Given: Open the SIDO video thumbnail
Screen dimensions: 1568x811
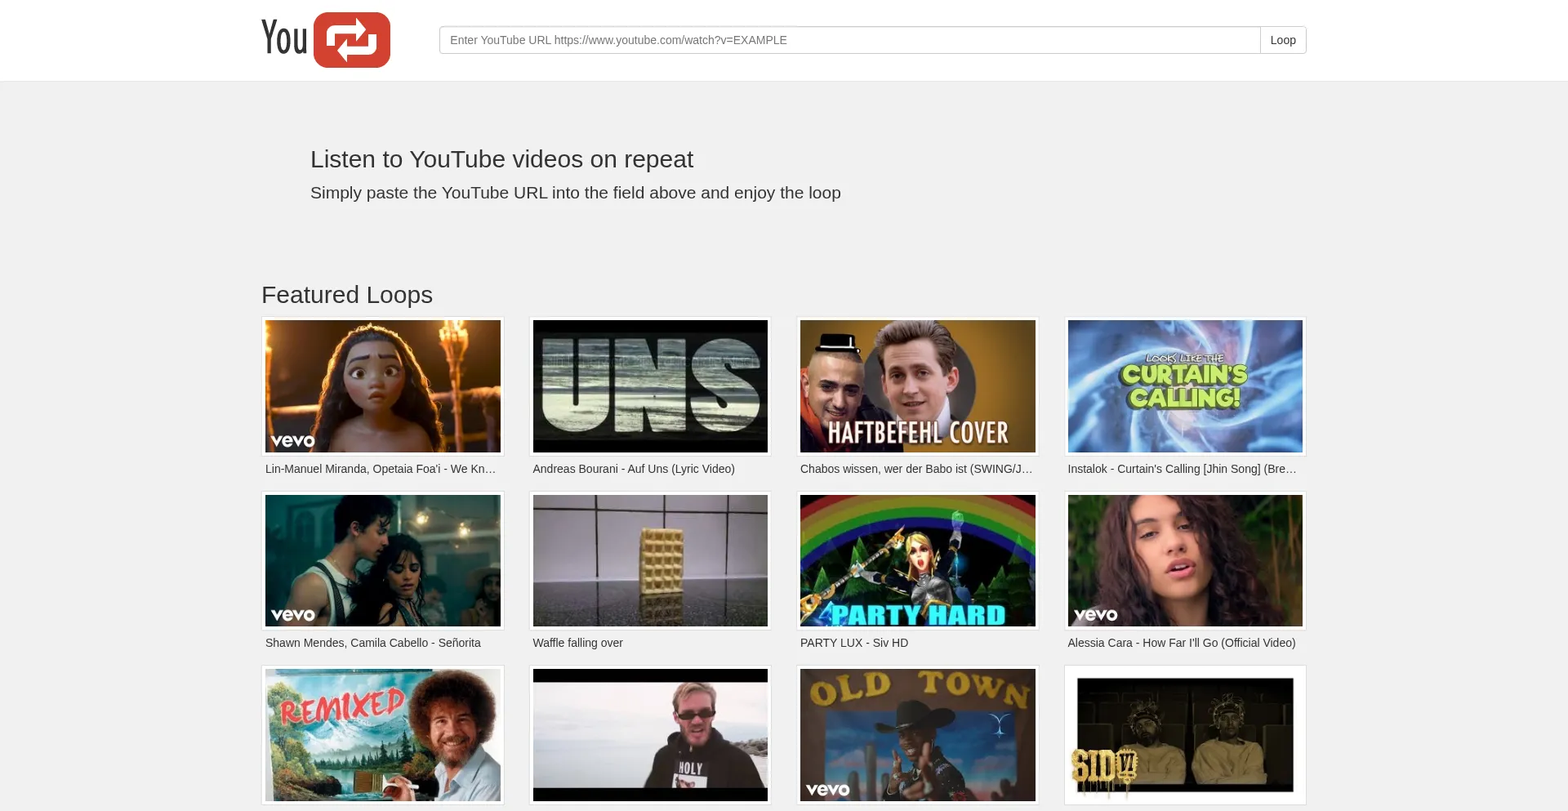Looking at the screenshot, I should click(x=1185, y=735).
